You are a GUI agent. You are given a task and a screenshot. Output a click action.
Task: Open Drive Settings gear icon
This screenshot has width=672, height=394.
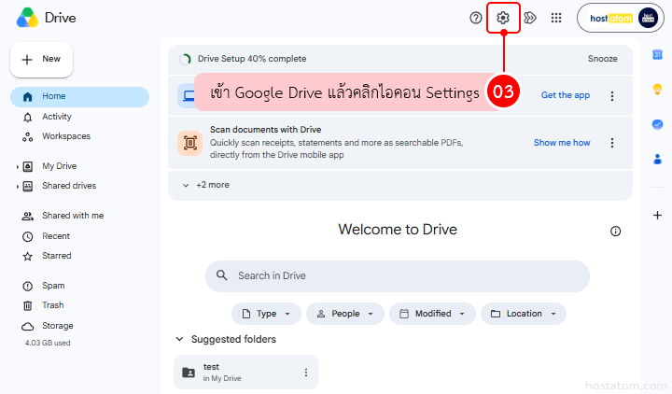pos(503,18)
